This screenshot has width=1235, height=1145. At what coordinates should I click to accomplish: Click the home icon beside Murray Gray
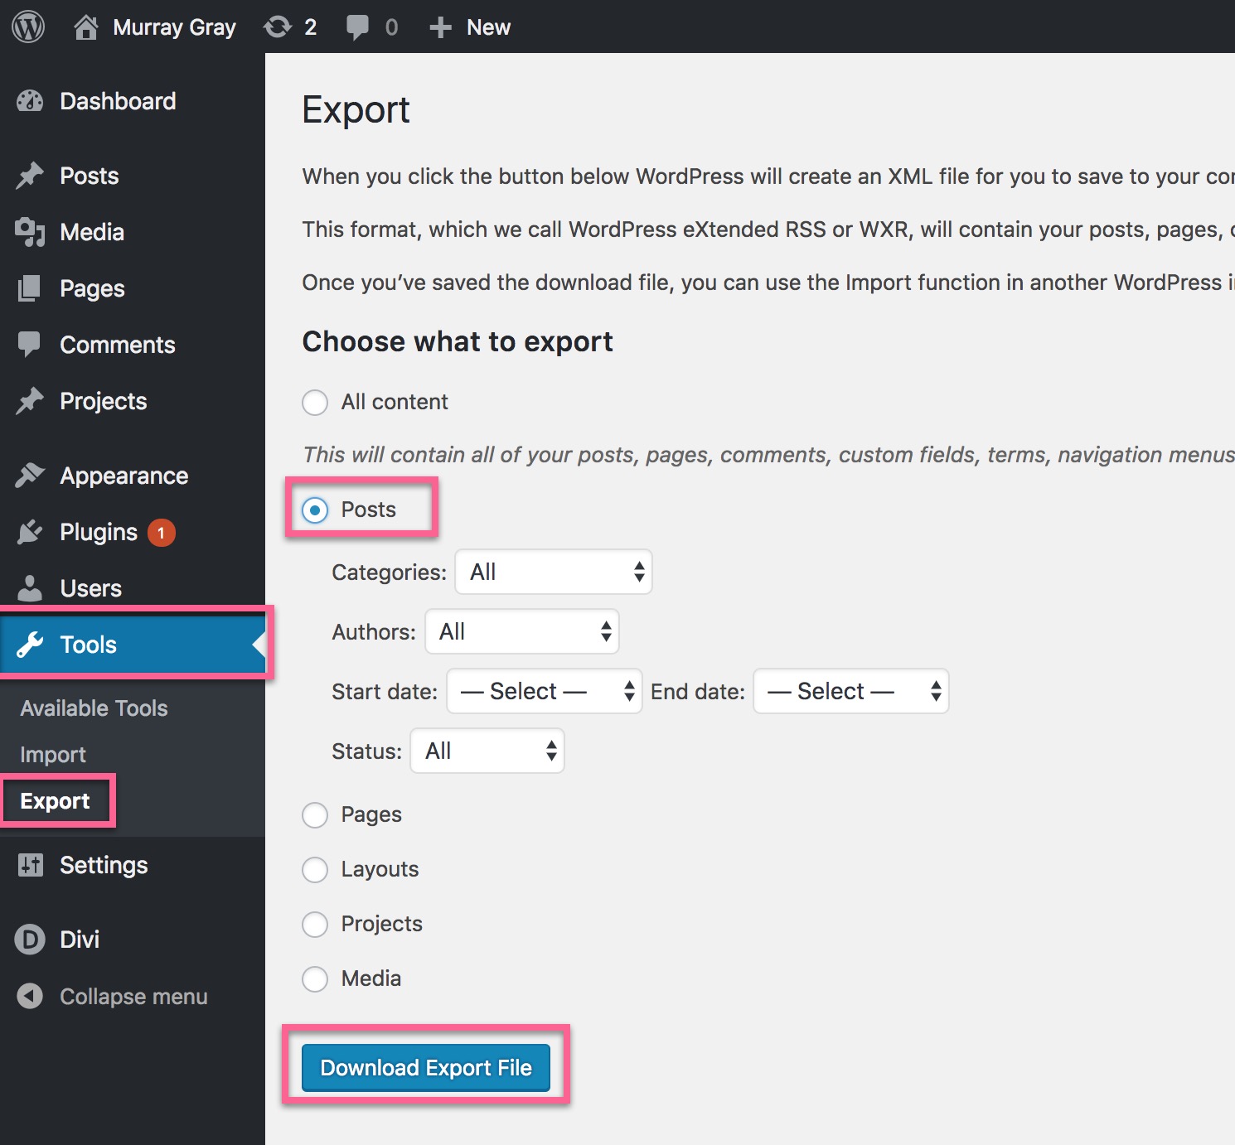tap(85, 27)
